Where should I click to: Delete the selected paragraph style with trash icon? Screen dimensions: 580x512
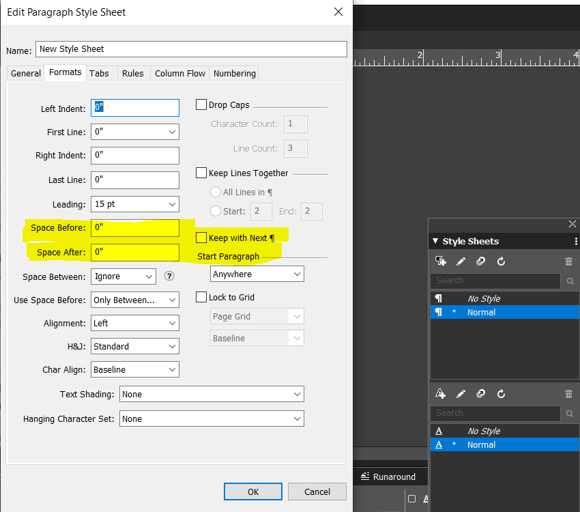point(568,261)
